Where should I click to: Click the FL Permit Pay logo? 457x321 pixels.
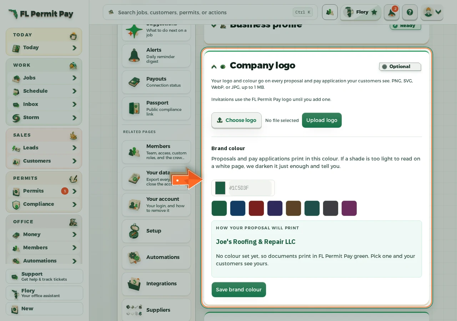click(41, 14)
